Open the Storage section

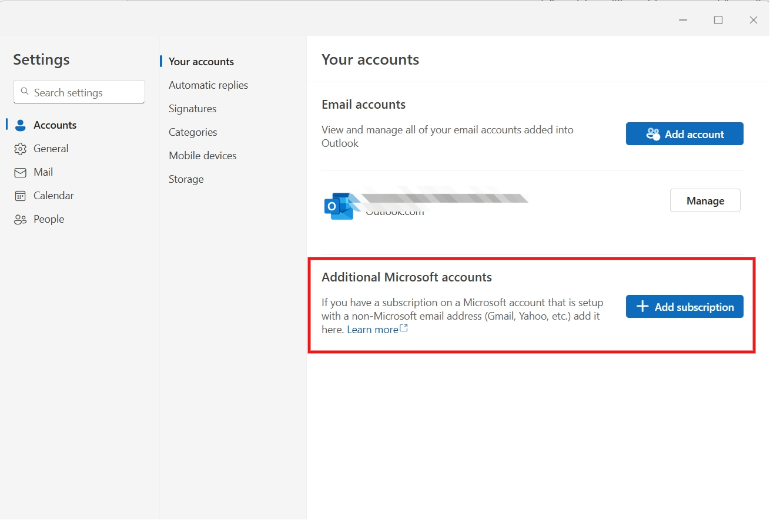click(186, 179)
